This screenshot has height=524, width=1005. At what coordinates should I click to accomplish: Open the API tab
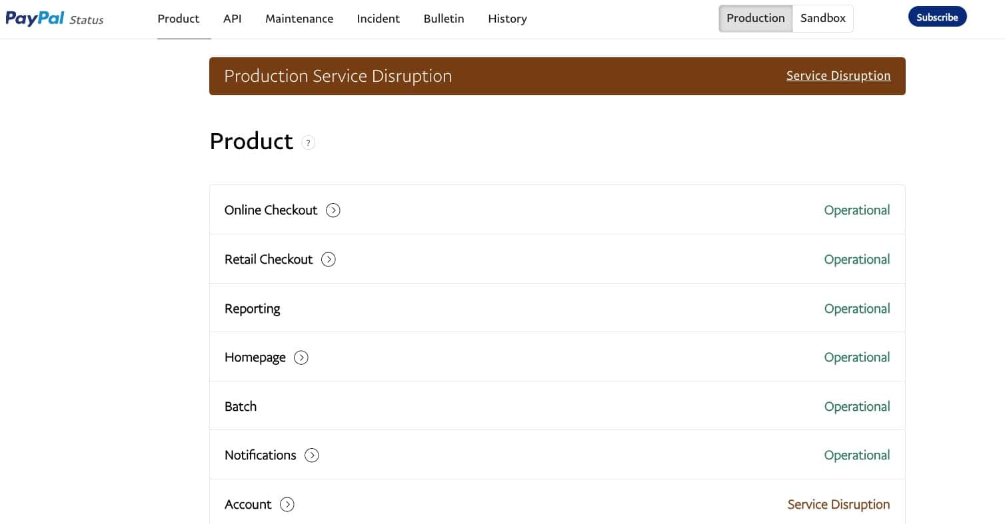[x=232, y=19]
